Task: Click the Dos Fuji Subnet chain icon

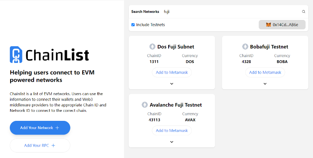Action: coord(153,47)
